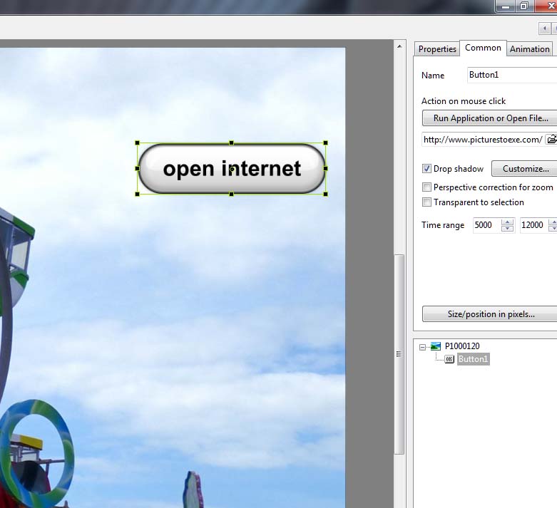Toggle Transparent to selection checkbox
This screenshot has width=557, height=508.
coord(426,202)
